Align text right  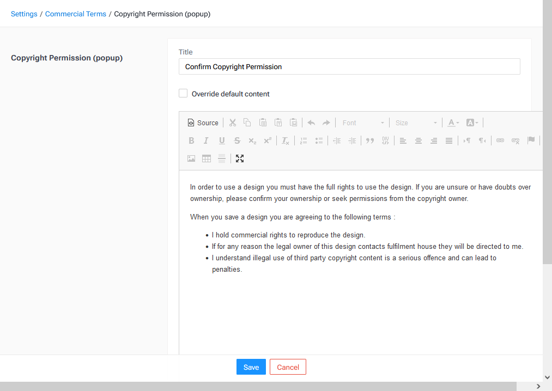click(434, 141)
